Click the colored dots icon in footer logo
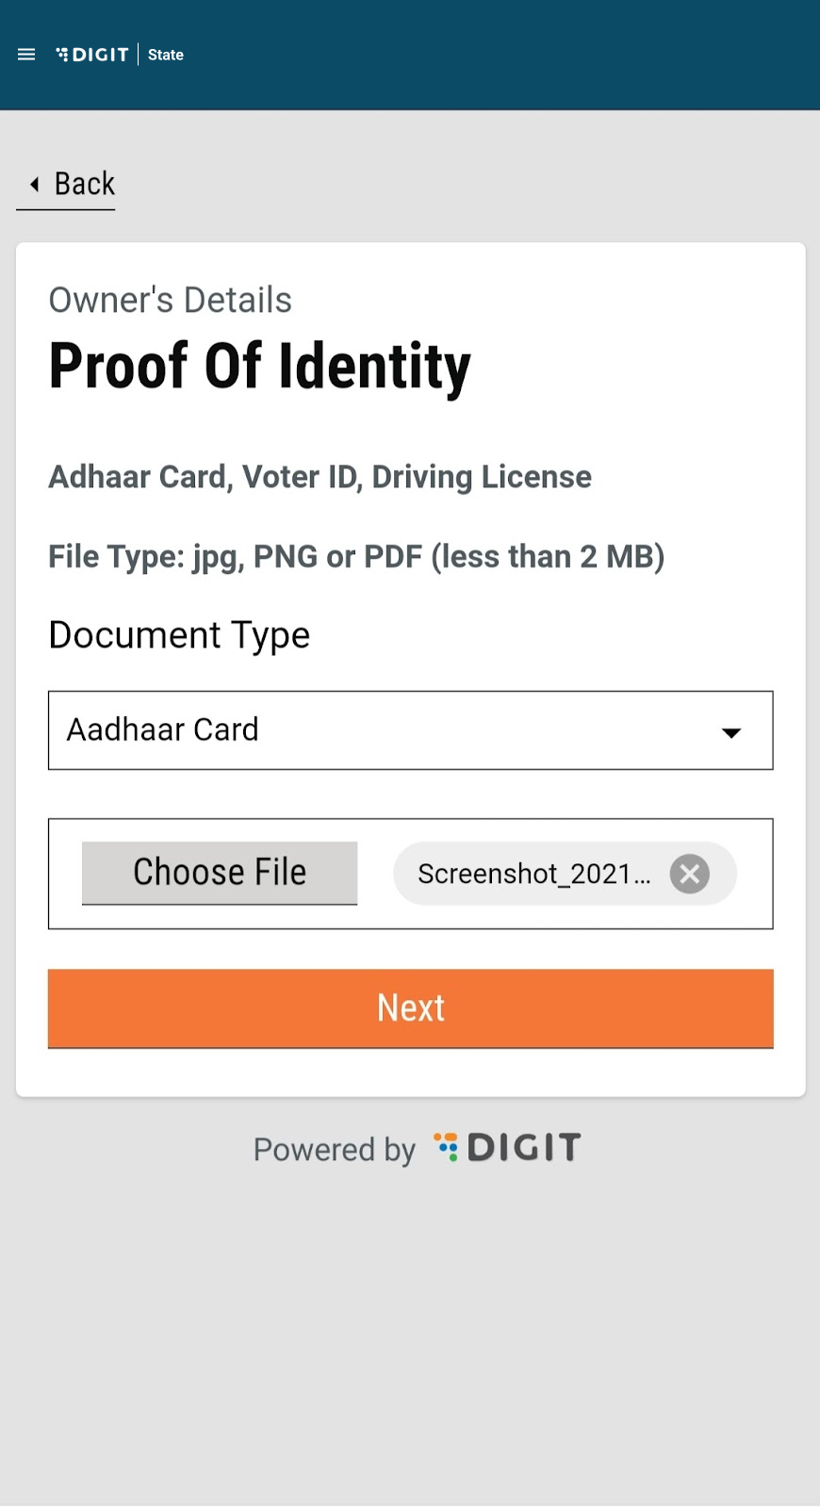This screenshot has width=820, height=1508. click(446, 1146)
